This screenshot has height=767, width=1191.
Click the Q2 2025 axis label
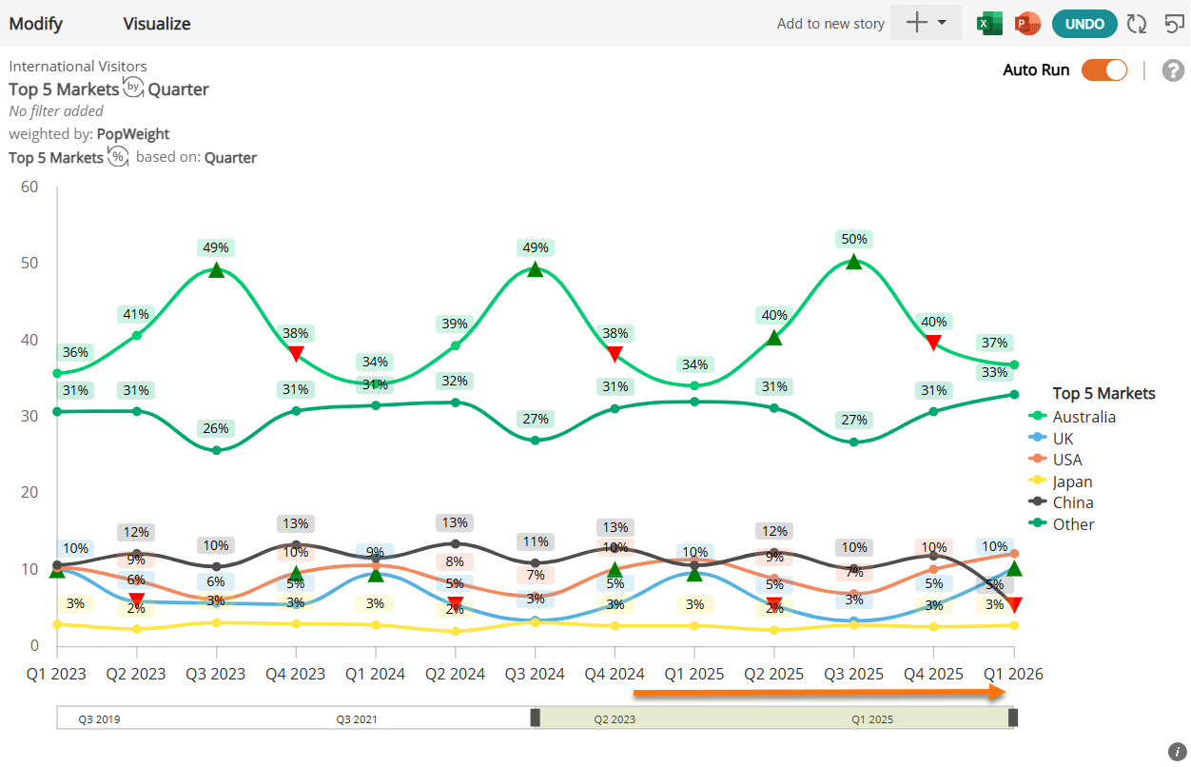point(773,674)
